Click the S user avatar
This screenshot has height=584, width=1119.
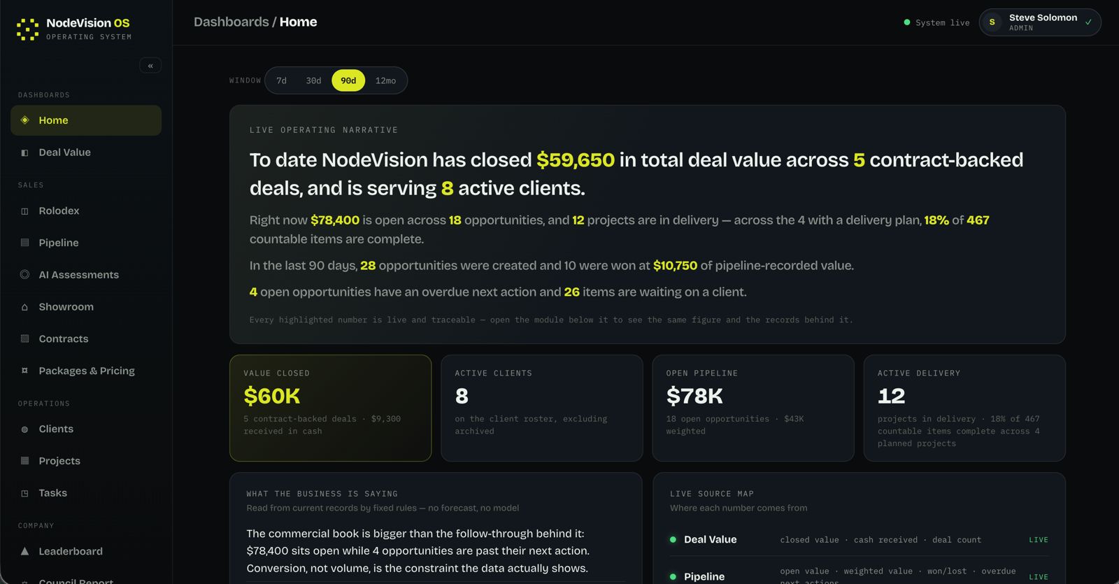pyautogui.click(x=992, y=22)
